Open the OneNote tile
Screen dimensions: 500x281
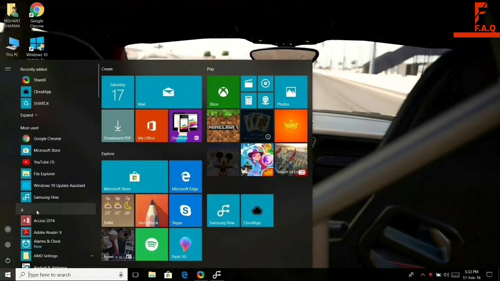coord(186,126)
